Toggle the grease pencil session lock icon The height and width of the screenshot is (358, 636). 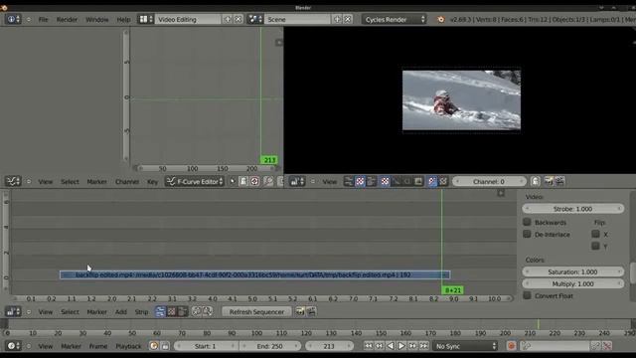(x=536, y=181)
